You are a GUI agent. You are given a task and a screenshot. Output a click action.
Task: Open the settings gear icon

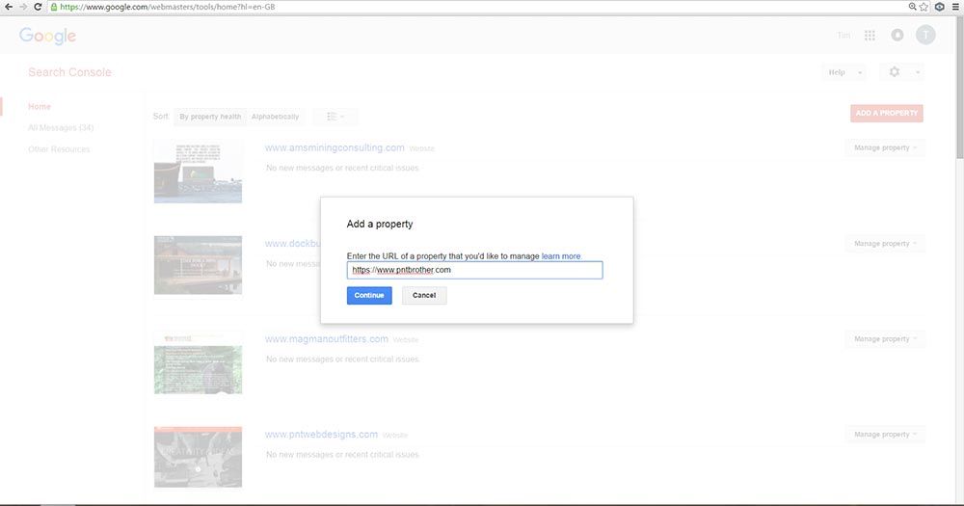click(895, 72)
